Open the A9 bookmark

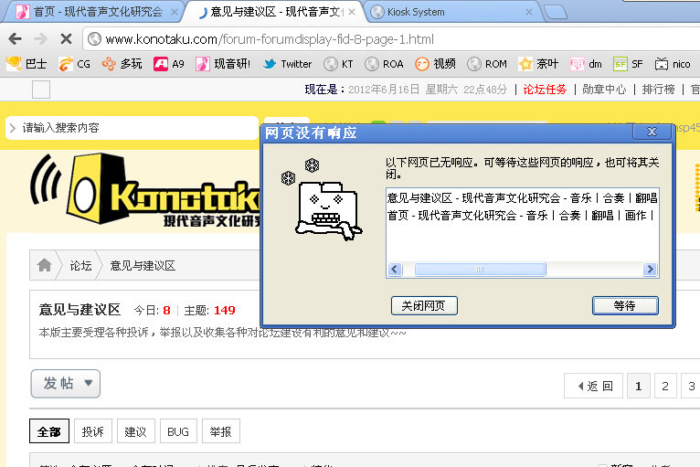point(169,64)
